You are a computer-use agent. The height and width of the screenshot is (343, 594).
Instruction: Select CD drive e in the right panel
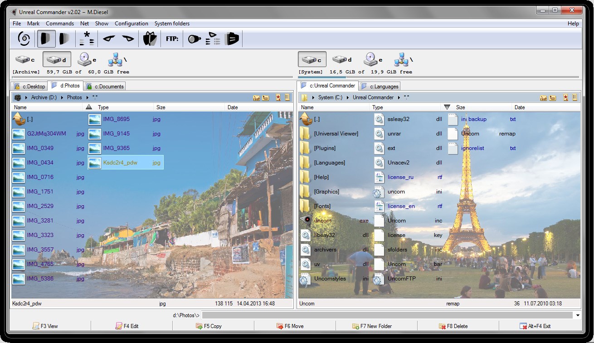click(x=374, y=59)
